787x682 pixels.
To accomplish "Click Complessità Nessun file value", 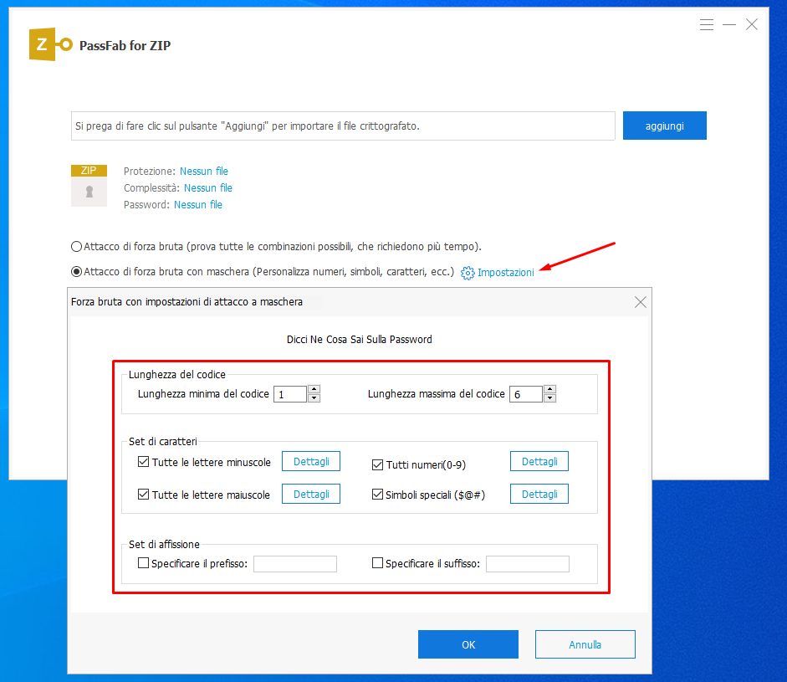I will point(207,187).
